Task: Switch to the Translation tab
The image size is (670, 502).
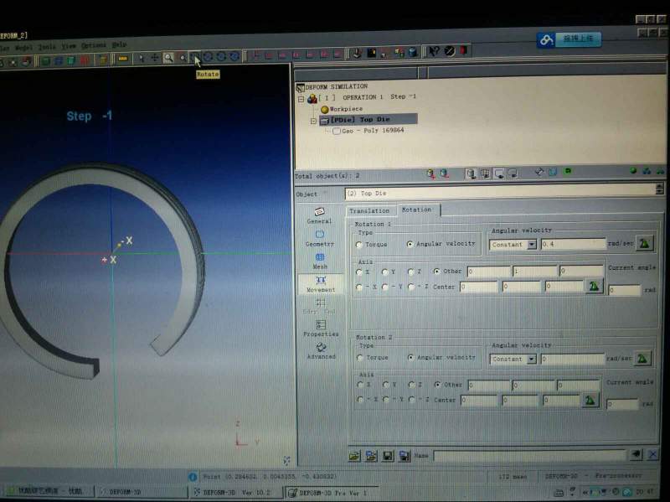Action: [x=369, y=210]
